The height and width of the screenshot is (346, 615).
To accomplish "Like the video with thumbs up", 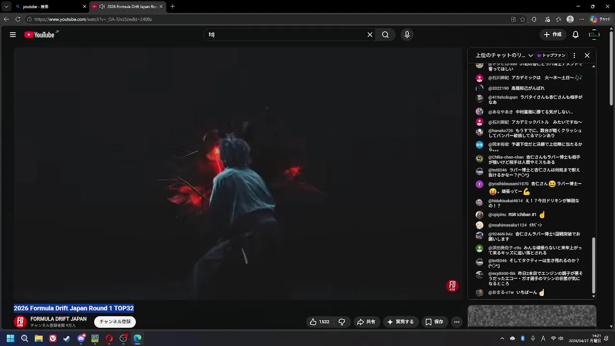I will 320,322.
